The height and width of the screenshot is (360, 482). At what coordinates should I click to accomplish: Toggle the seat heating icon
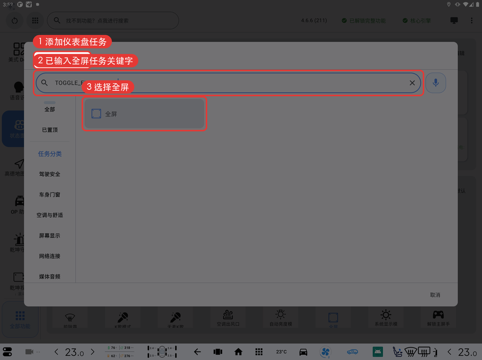point(398,352)
